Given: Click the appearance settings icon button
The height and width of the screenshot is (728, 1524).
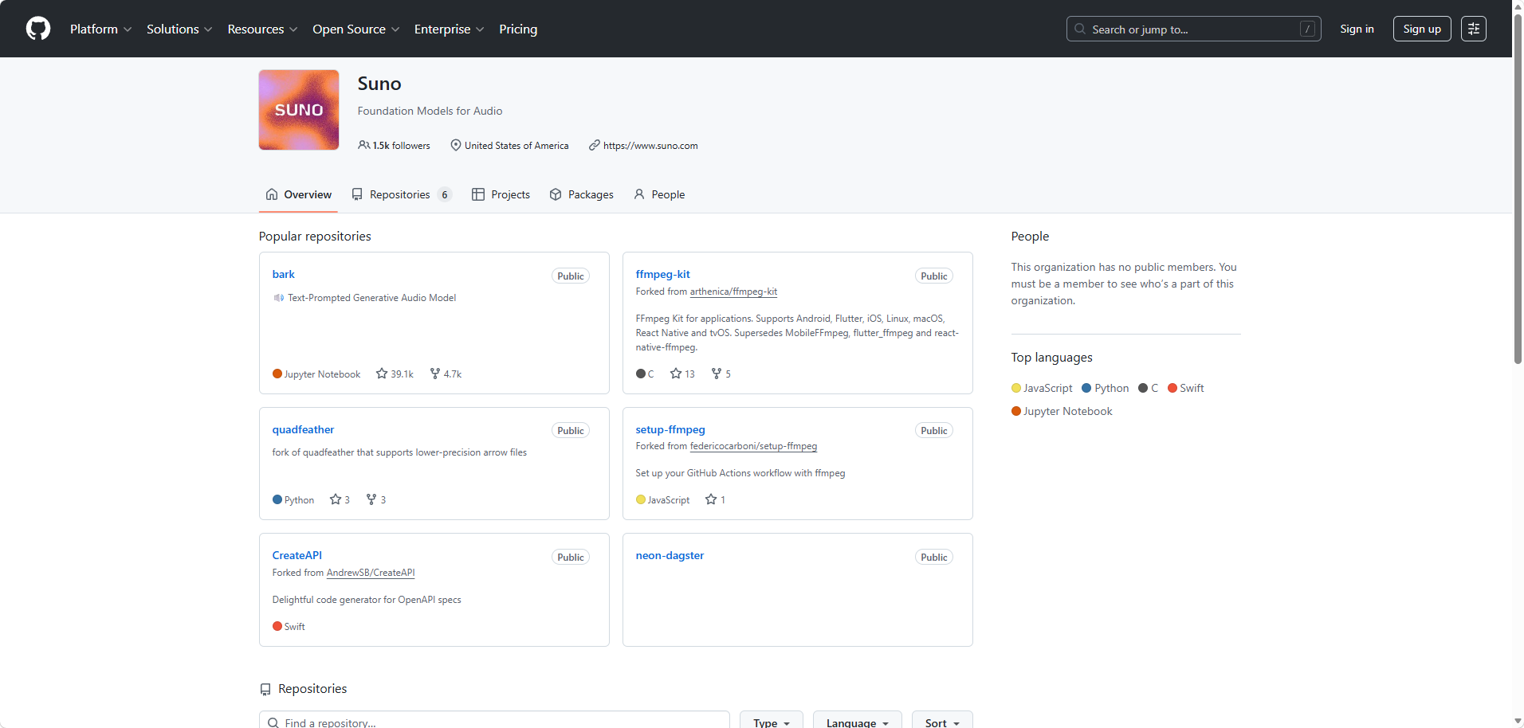Looking at the screenshot, I should click(1474, 29).
